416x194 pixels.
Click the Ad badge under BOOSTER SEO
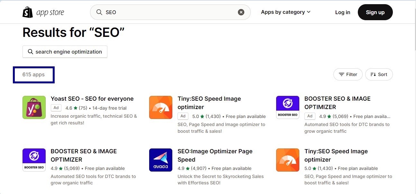310,116
